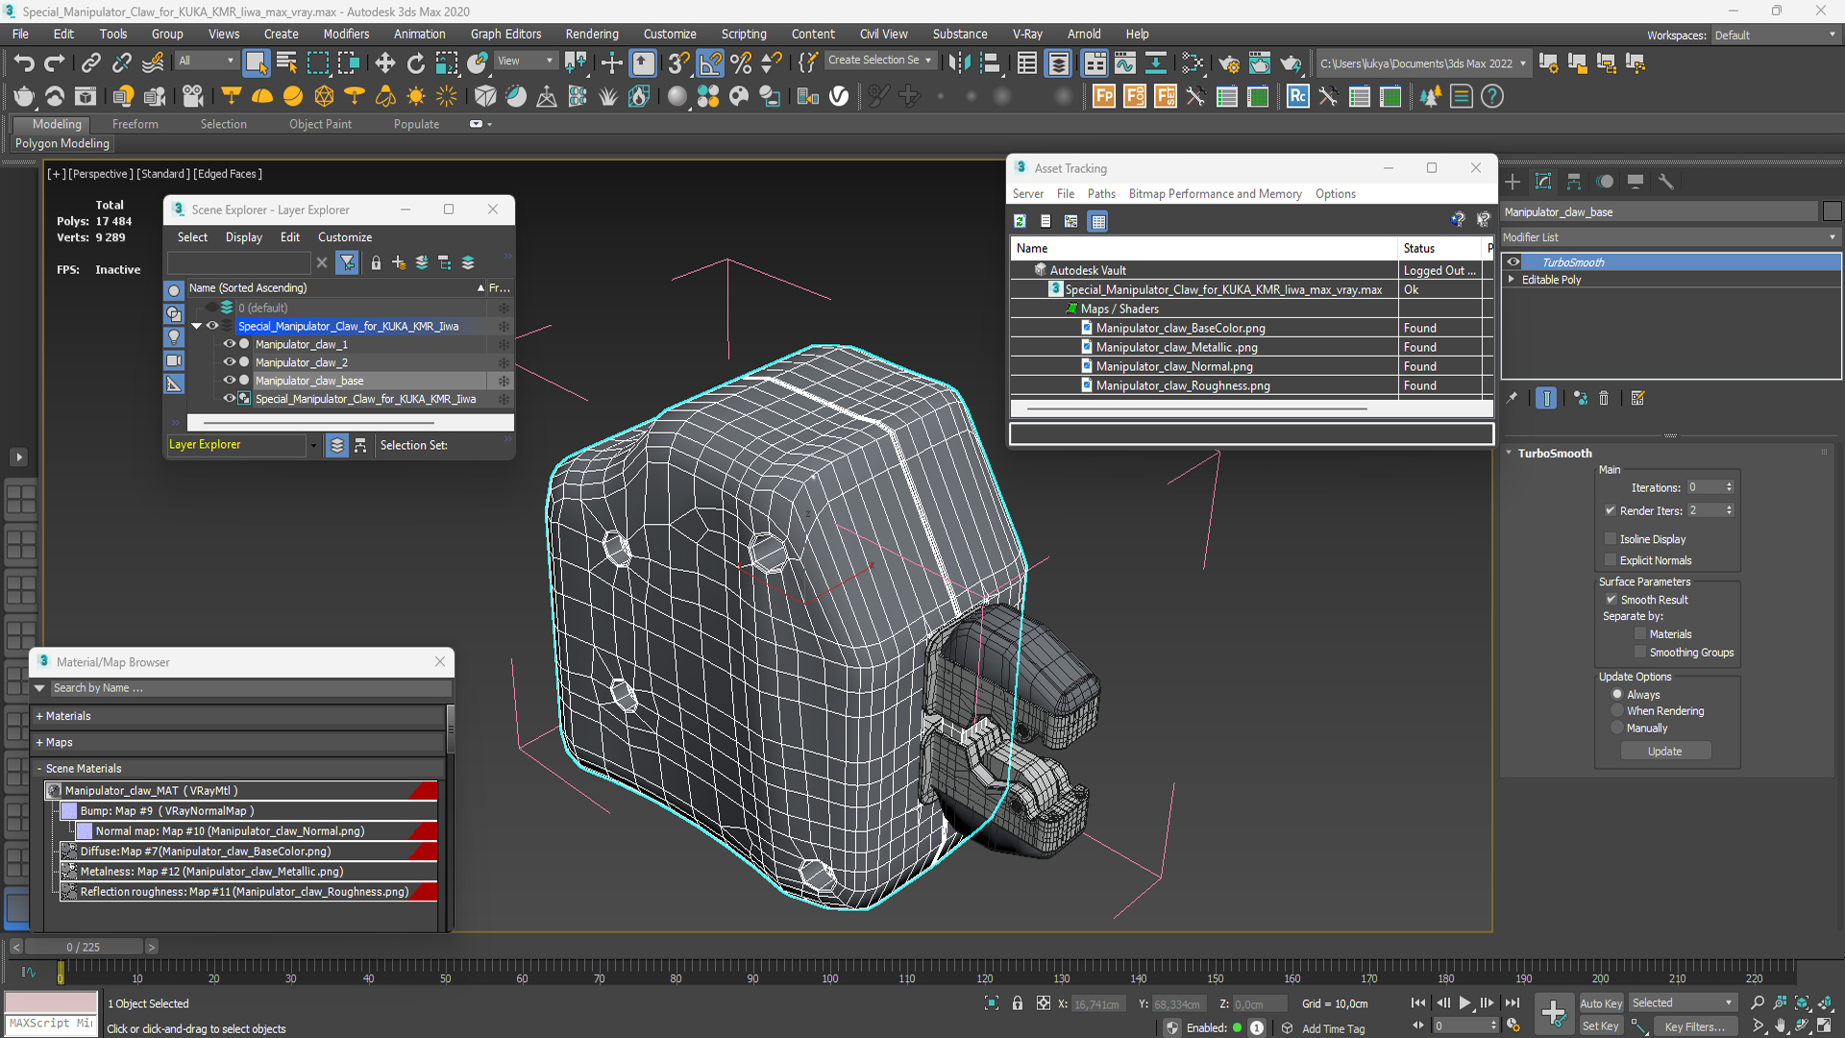Click the Selection Lock toggle in status bar
Image resolution: width=1845 pixels, height=1038 pixels.
(1018, 1003)
